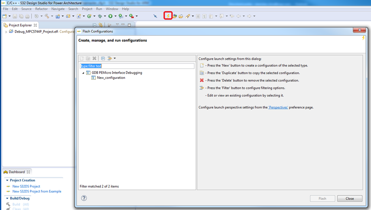Open the Project menu
The width and height of the screenshot is (371, 210).
[x=87, y=9]
